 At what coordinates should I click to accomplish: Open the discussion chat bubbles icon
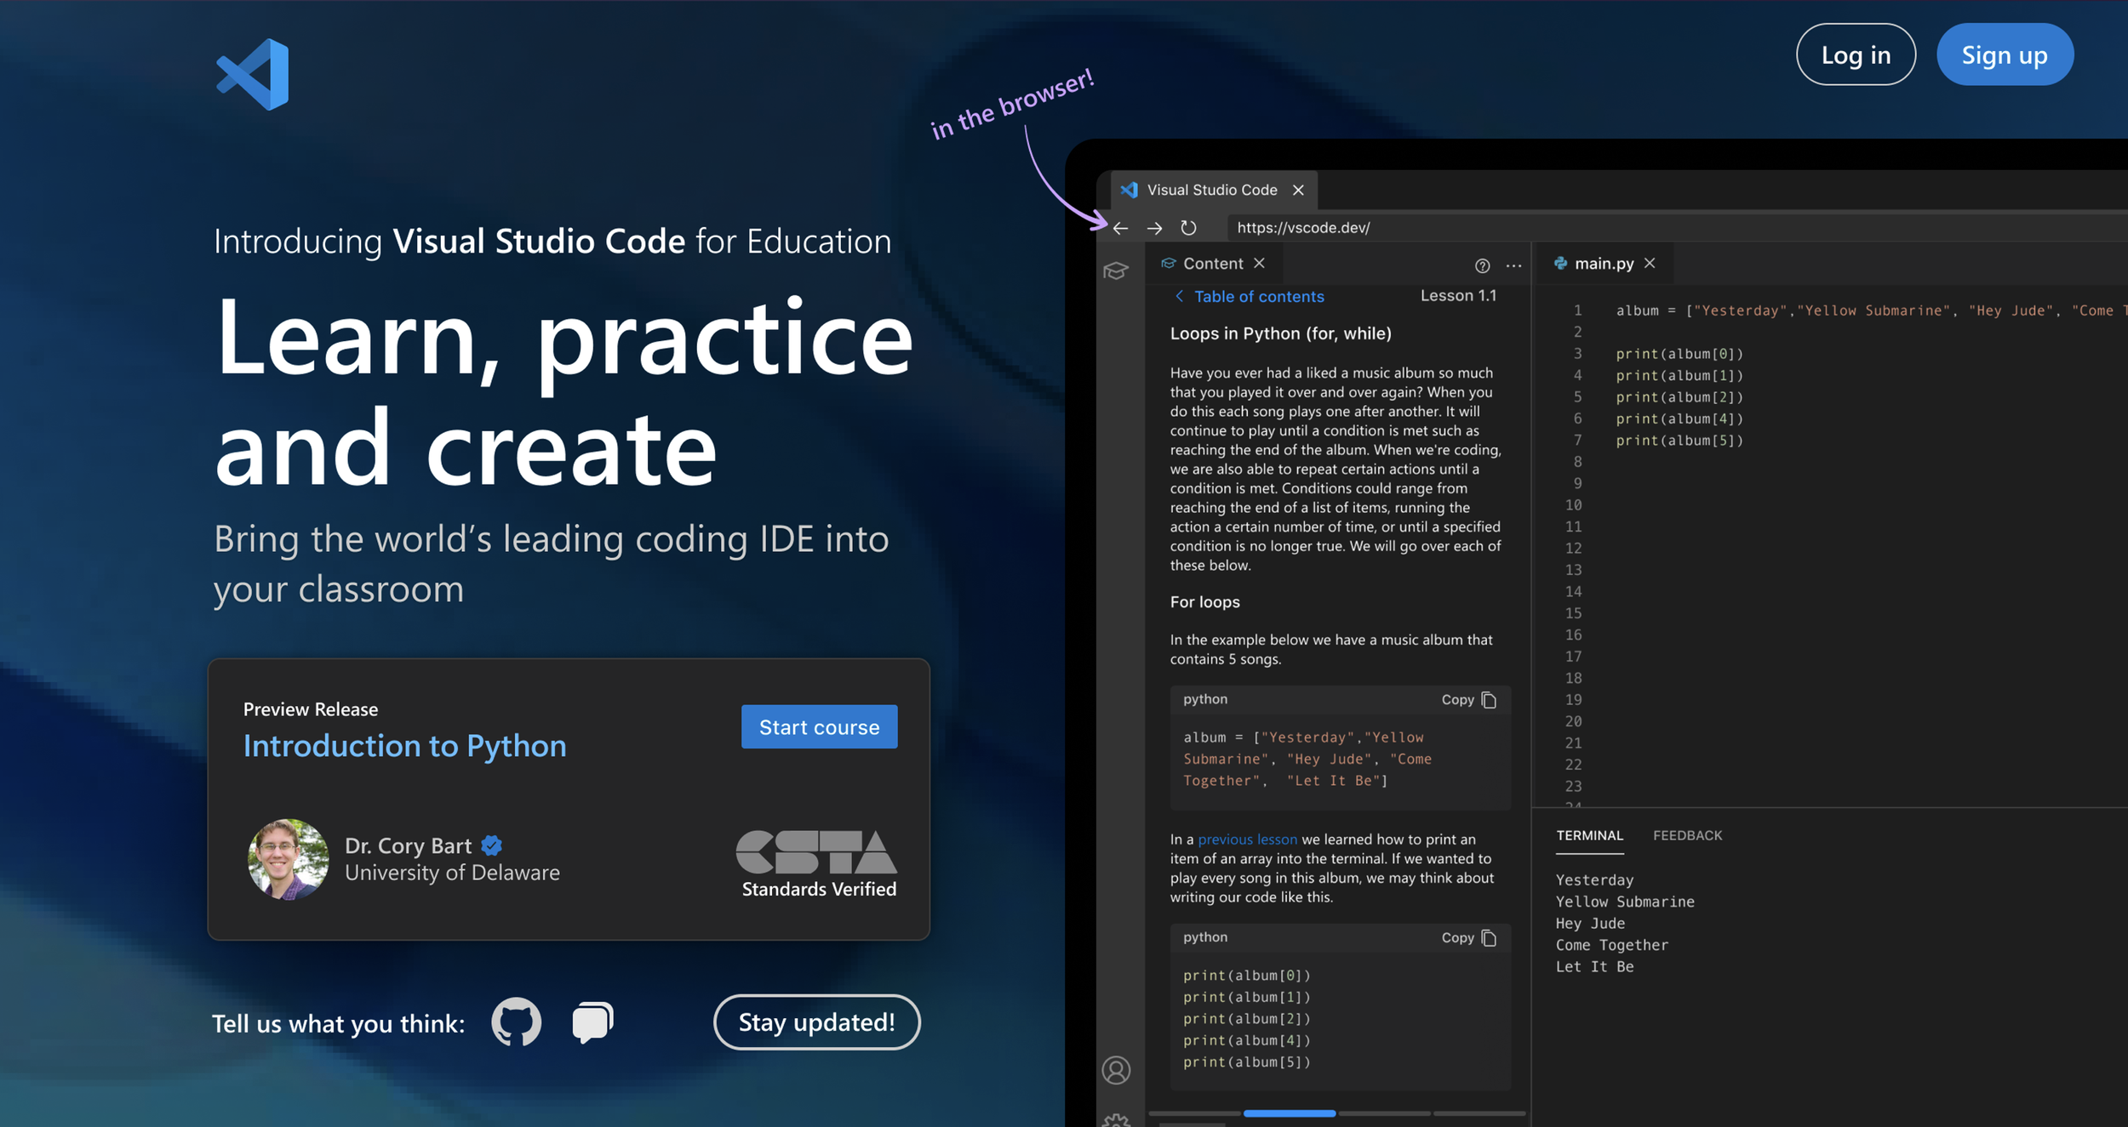[x=592, y=1022]
